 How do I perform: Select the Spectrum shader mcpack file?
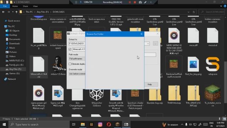[135, 100]
